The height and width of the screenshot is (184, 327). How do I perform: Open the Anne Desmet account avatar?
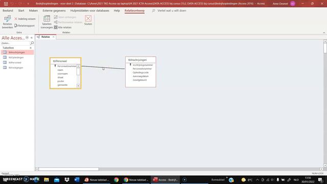(293, 4)
